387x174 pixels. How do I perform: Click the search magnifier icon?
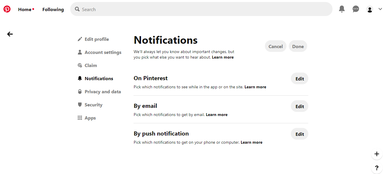click(x=77, y=9)
